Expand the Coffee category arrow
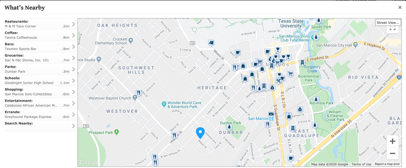Viewport: 406px width, 168px height. (x=74, y=35)
